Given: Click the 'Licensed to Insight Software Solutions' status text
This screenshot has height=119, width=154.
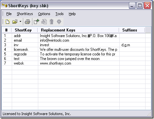Looking at the screenshot, I should [37, 114].
